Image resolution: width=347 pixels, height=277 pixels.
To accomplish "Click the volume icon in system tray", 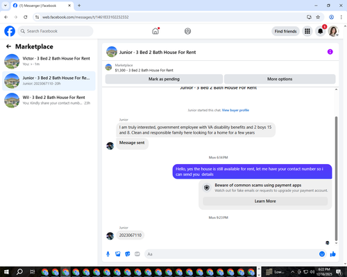I will pyautogui.click(x=312, y=271).
